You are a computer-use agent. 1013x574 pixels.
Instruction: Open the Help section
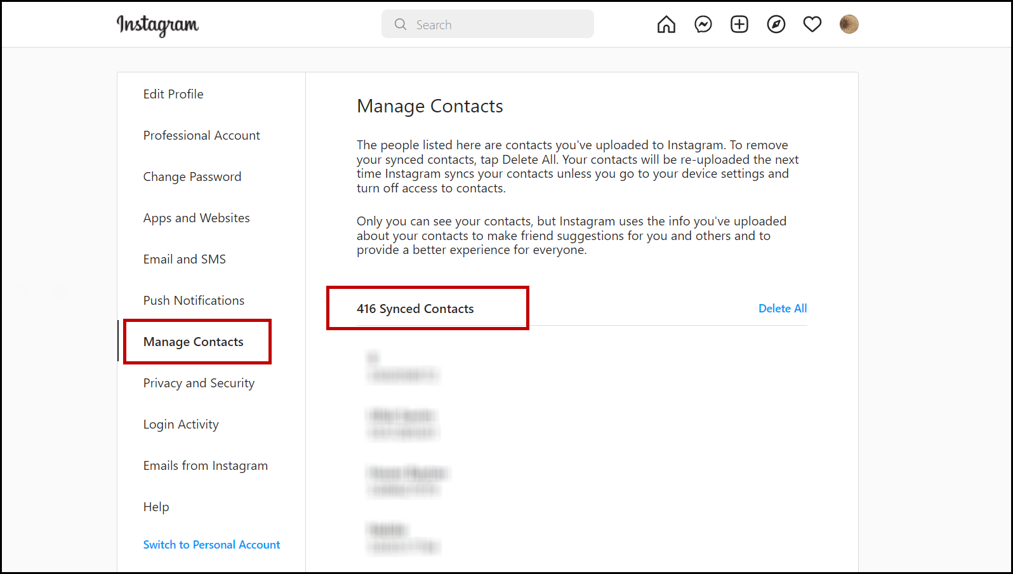156,507
